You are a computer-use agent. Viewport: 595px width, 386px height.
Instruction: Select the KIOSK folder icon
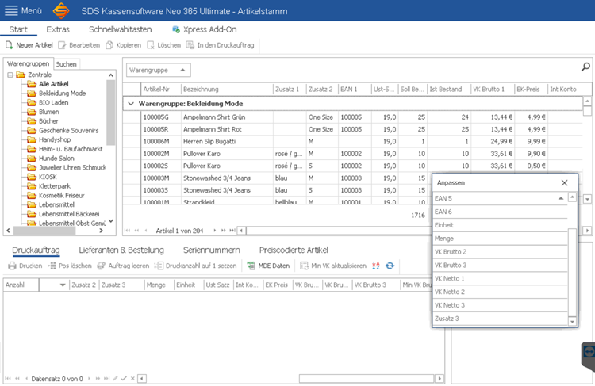click(x=32, y=177)
